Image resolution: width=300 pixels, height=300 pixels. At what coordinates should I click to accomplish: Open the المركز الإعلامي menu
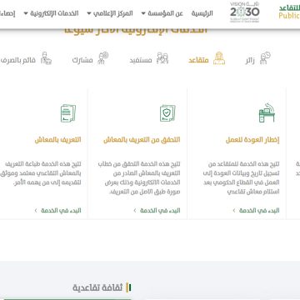(x=113, y=13)
